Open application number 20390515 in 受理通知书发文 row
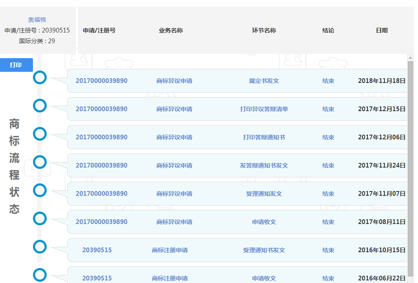Viewport: 418px width, 283px height. coord(97,250)
